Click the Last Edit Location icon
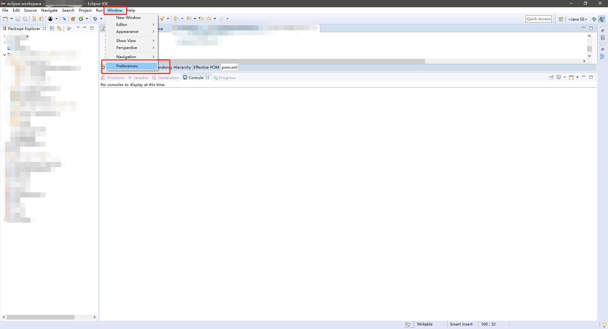The width and height of the screenshot is (608, 329). click(201, 18)
